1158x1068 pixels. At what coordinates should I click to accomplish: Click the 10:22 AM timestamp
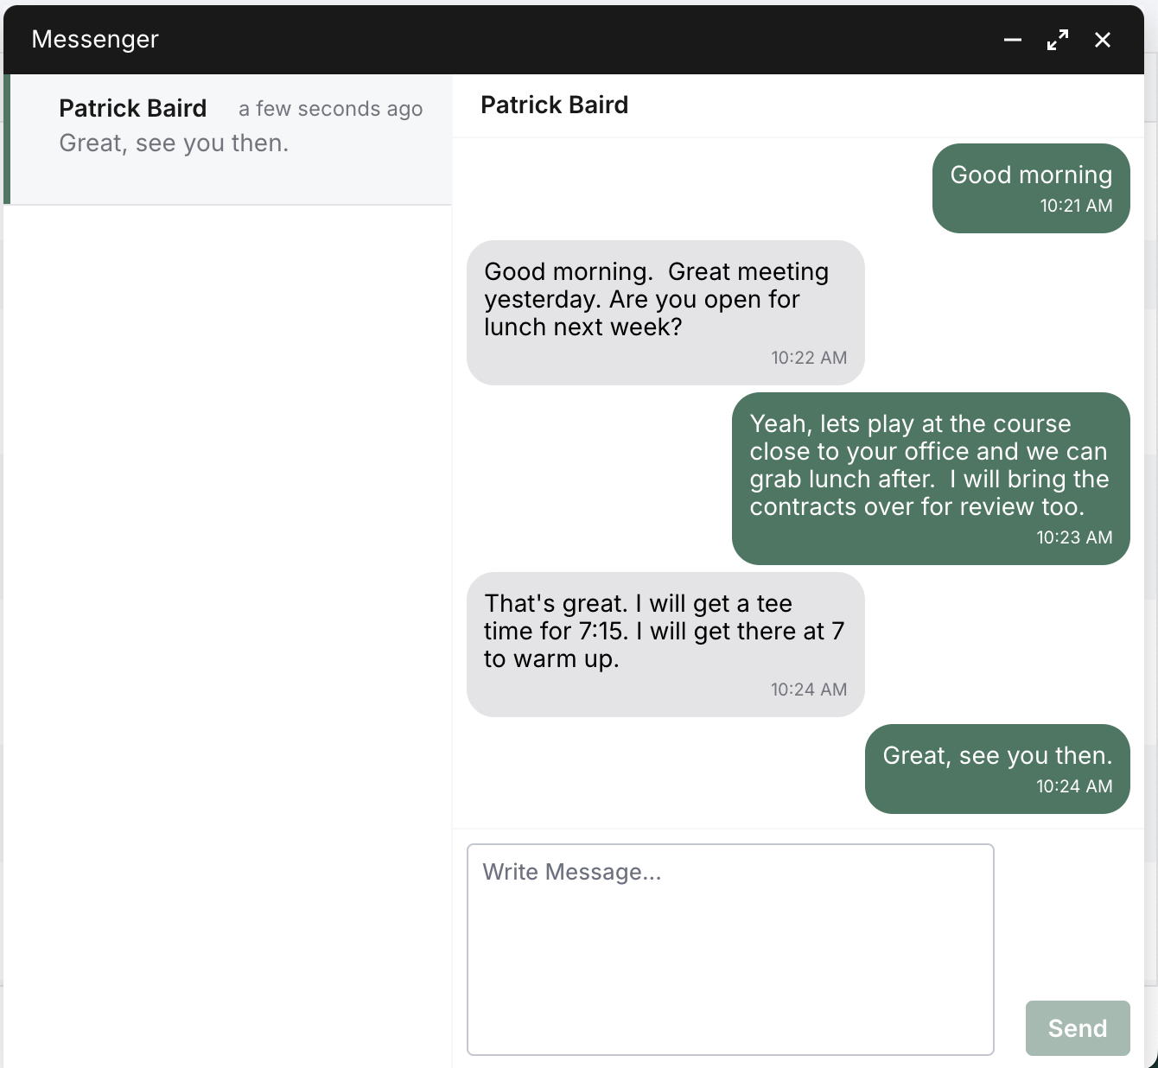(x=809, y=357)
